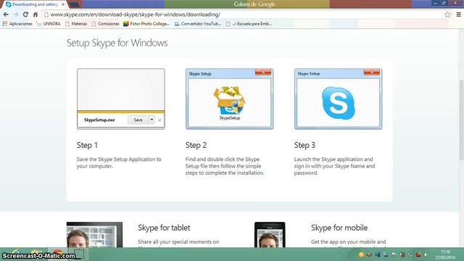Click the Skype for mobile phone thumbnail
Image resolution: width=464 pixels, height=261 pixels.
[270, 235]
